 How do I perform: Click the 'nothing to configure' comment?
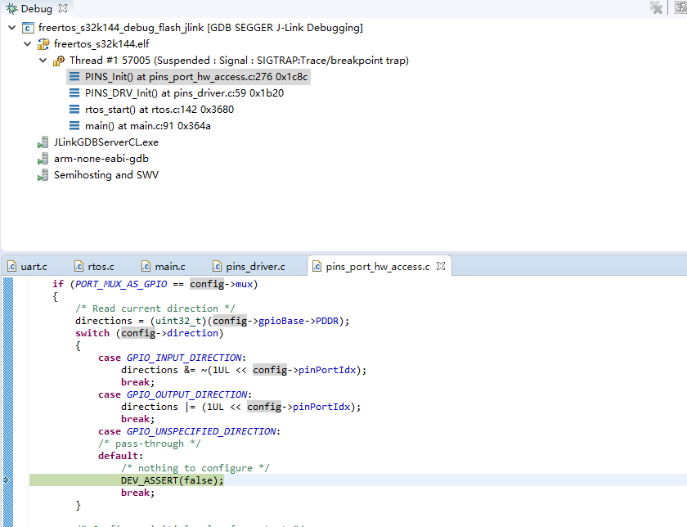[195, 468]
